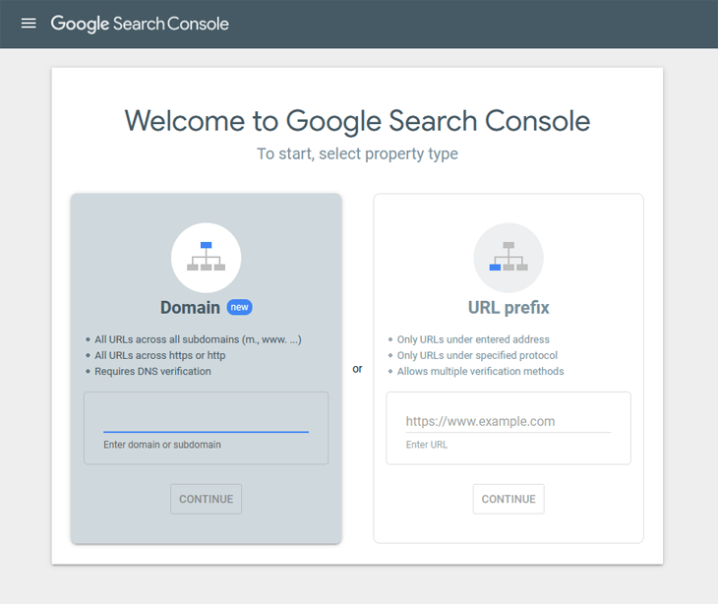This screenshot has width=718, height=604.
Task: Click "Requires DNS verification" bullet text
Action: click(x=152, y=372)
